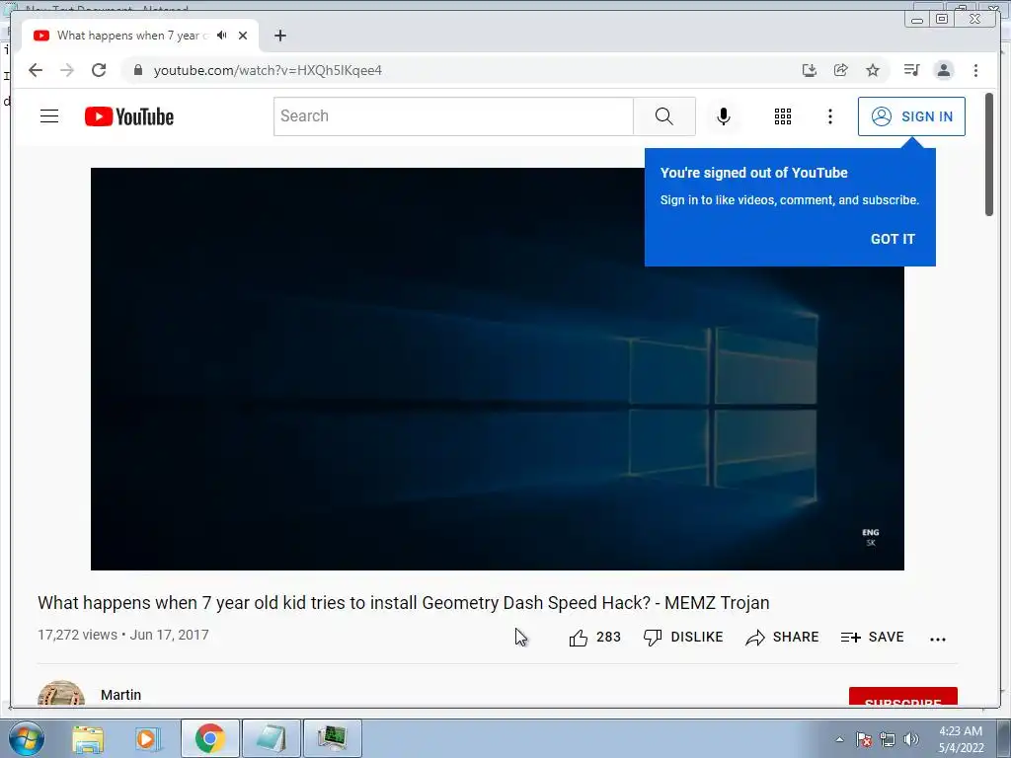Bookmark this page with the star
Image resolution: width=1011 pixels, height=758 pixels.
[x=873, y=70]
